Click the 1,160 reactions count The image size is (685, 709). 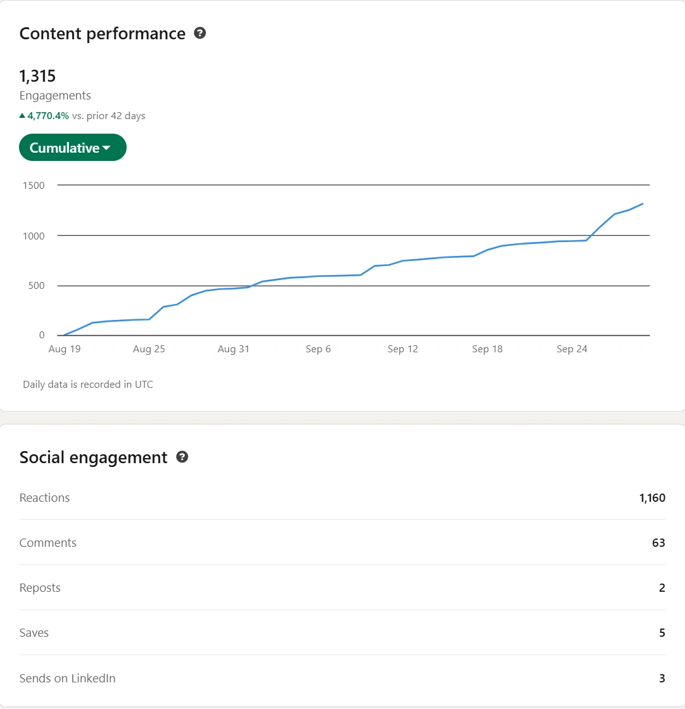pyautogui.click(x=652, y=498)
